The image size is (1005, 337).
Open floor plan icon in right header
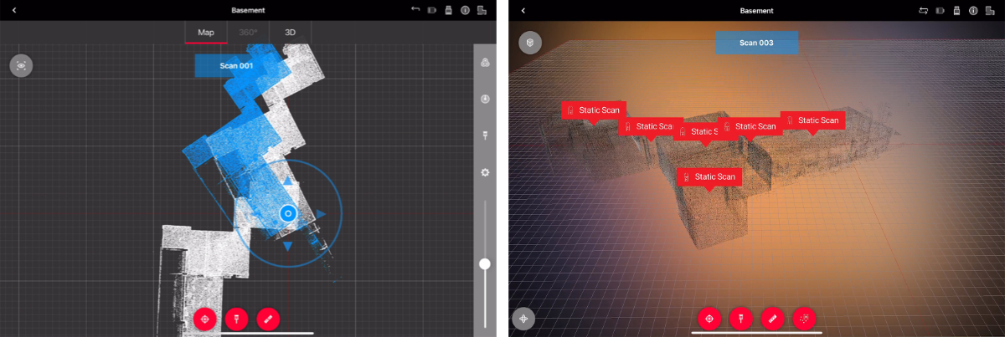(990, 10)
